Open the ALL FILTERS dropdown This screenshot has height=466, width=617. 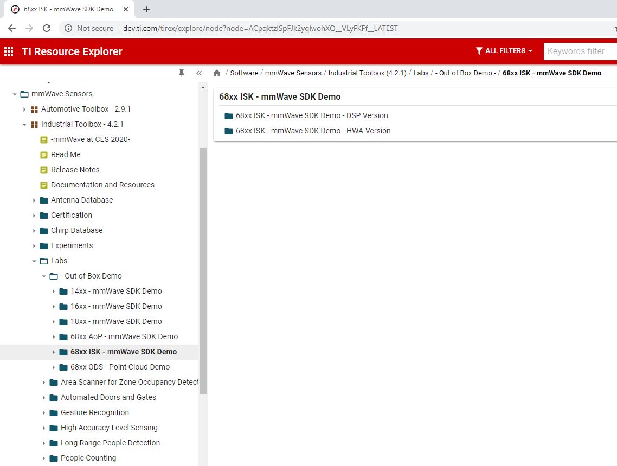click(504, 51)
